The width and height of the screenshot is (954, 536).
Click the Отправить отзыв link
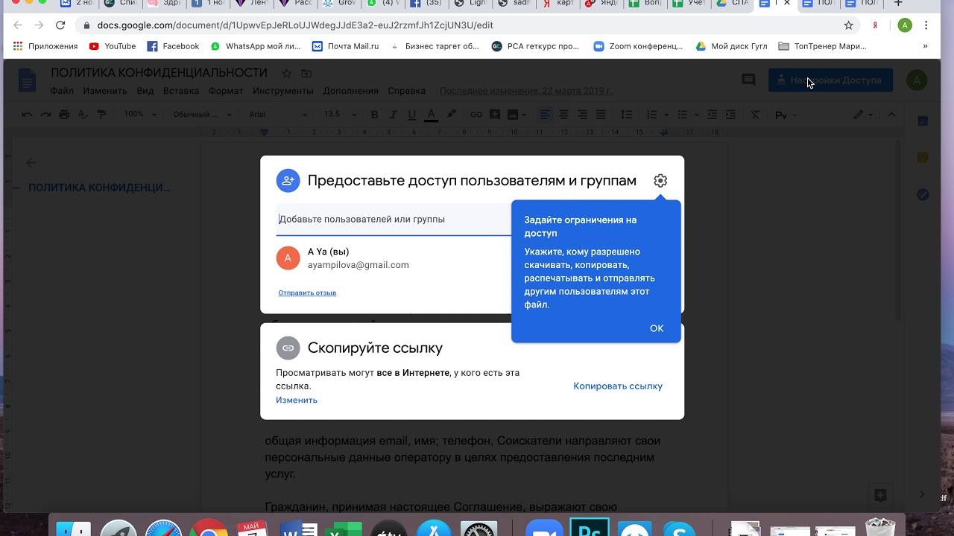pos(307,293)
